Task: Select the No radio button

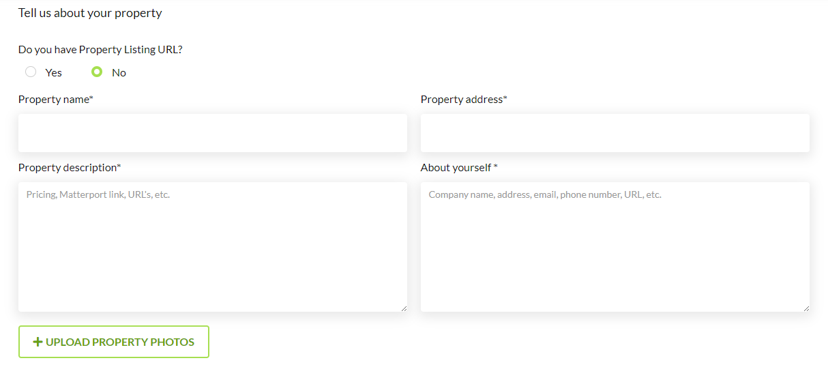Action: tap(97, 72)
